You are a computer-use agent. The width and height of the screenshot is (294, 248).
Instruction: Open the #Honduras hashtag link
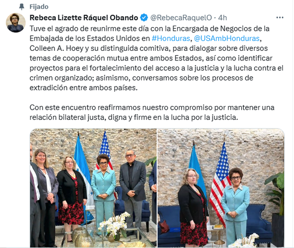171,38
